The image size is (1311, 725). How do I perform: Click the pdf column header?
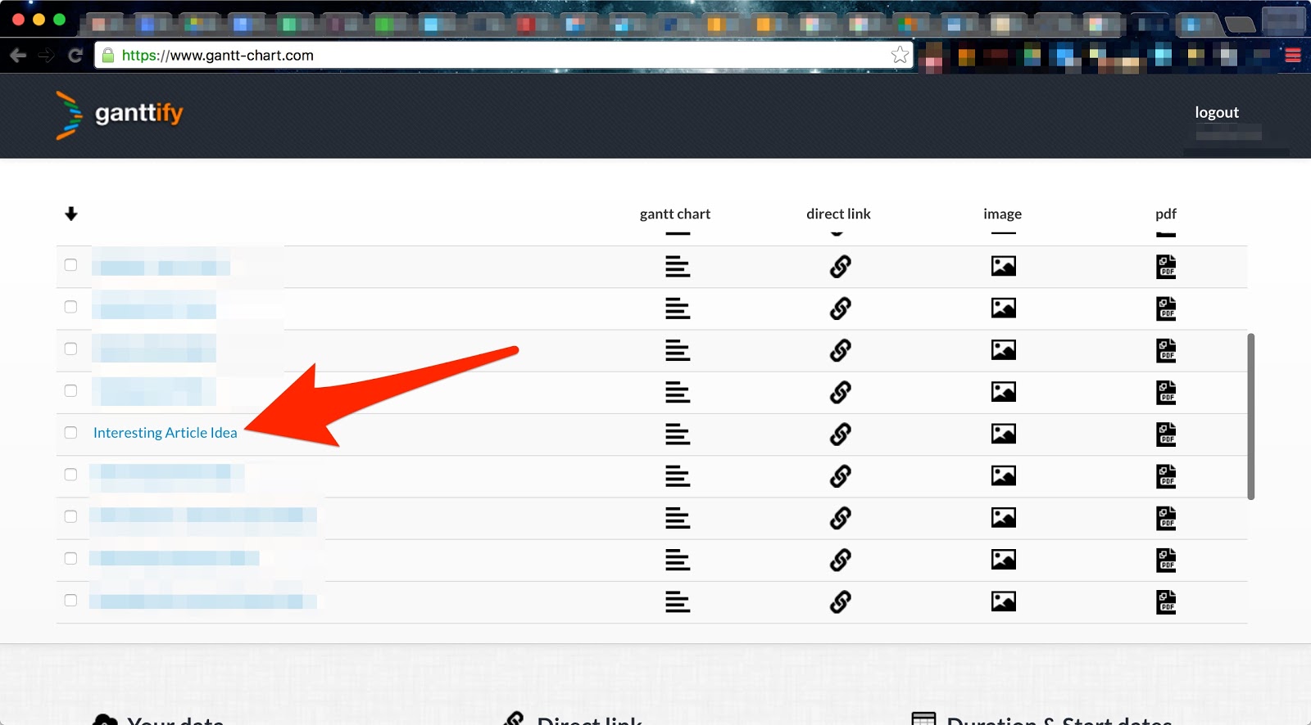pyautogui.click(x=1165, y=214)
